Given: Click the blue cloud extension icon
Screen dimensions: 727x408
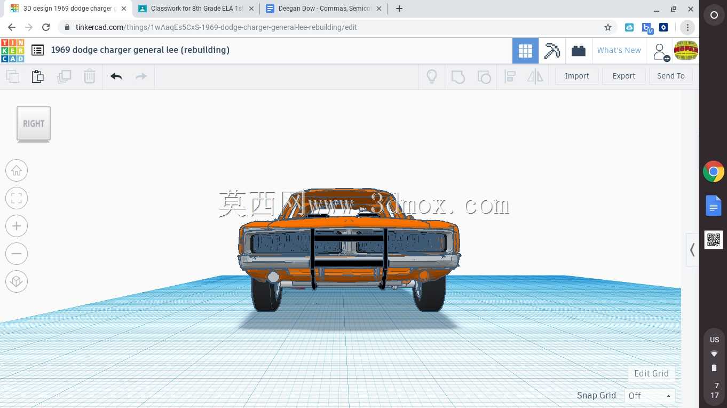Looking at the screenshot, I should coord(629,27).
